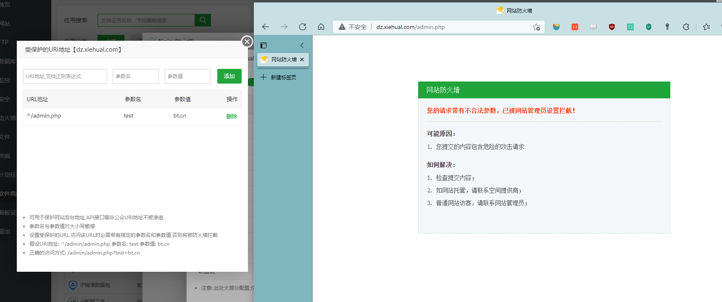
Task: Click the 操作 column header
Action: coord(232,99)
